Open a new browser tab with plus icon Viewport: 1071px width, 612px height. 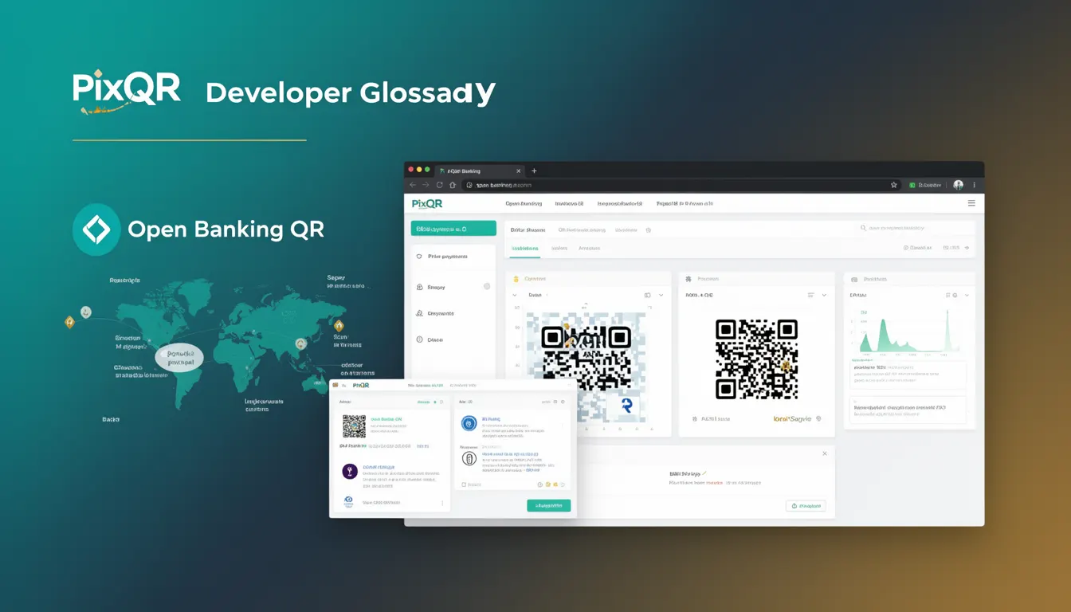click(534, 171)
